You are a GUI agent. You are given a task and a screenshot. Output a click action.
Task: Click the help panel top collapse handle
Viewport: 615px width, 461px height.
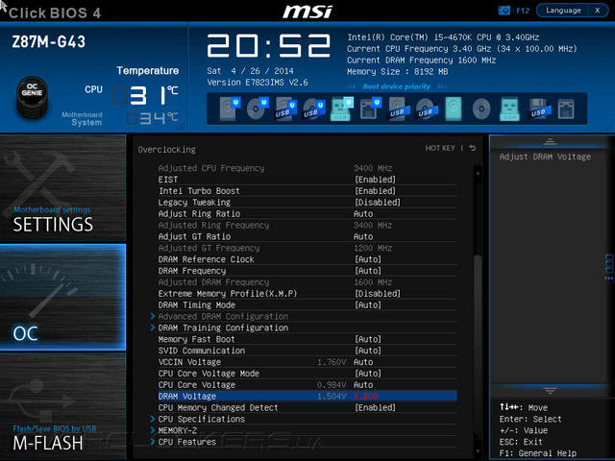550,141
